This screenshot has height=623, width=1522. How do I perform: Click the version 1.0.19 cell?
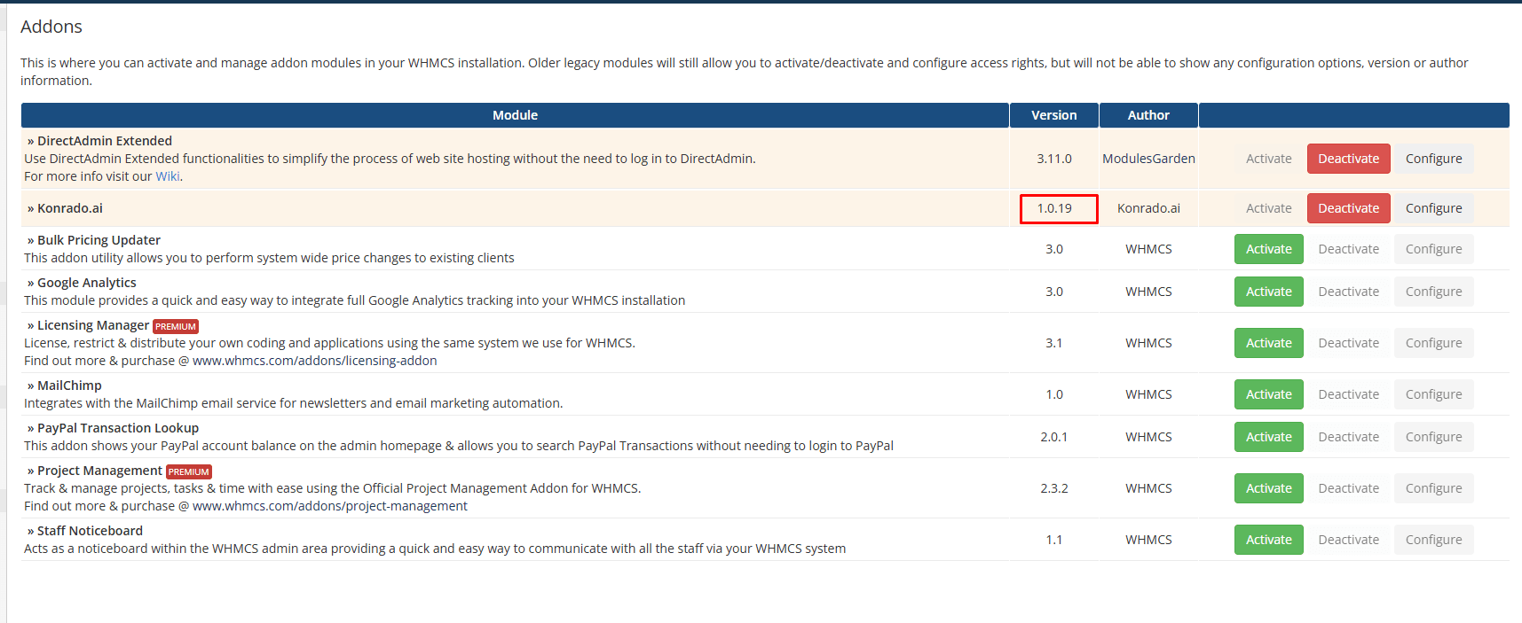click(1054, 208)
